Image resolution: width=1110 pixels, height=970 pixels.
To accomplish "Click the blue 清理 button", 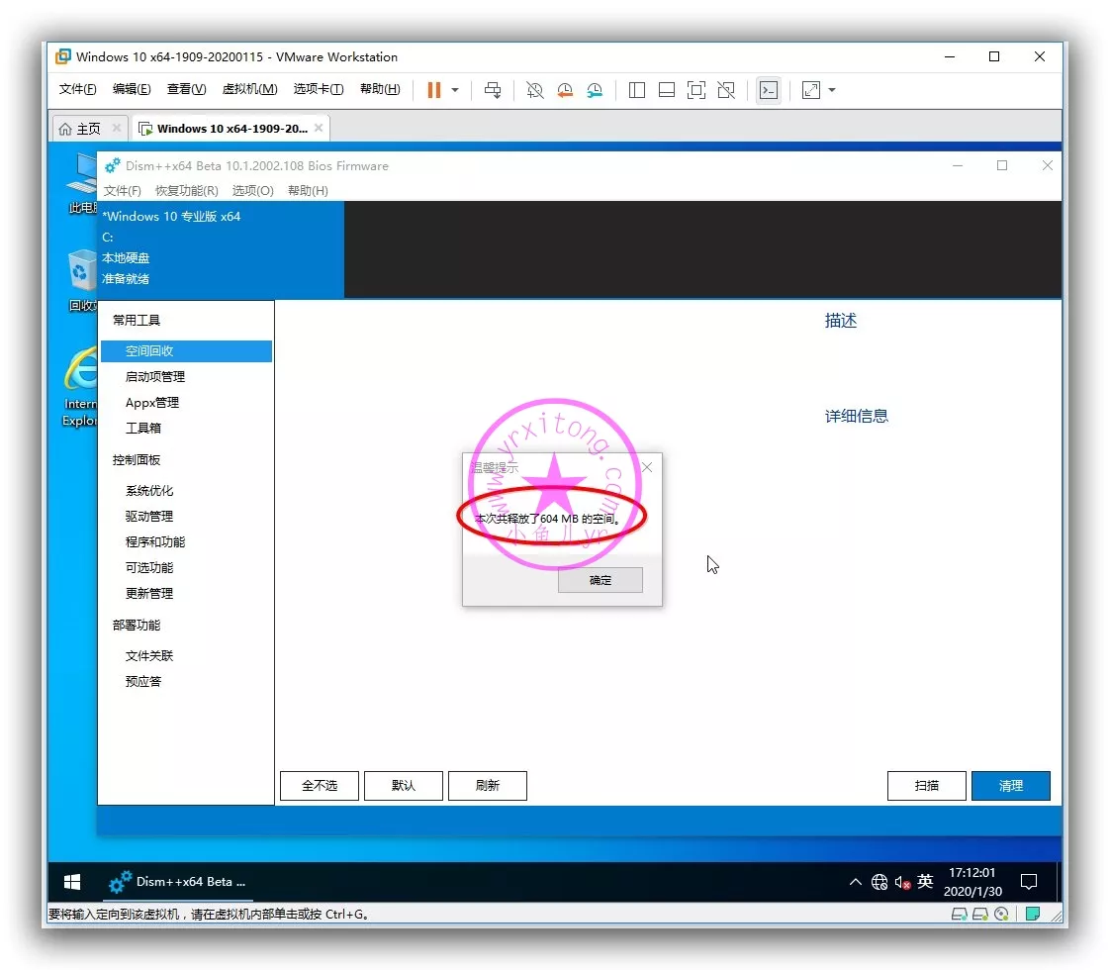I will coord(1010,786).
